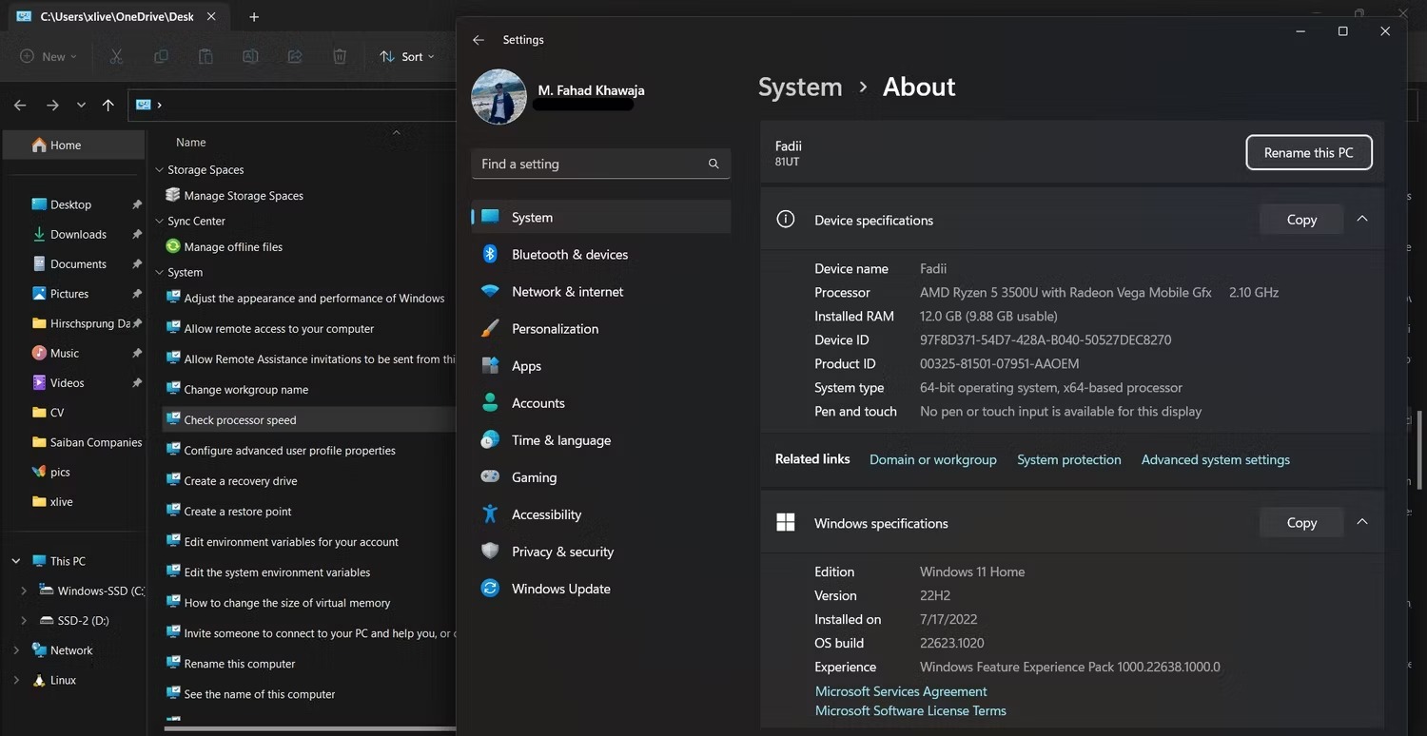Image resolution: width=1427 pixels, height=736 pixels.
Task: Click the back arrow in Settings window
Action: (x=479, y=40)
